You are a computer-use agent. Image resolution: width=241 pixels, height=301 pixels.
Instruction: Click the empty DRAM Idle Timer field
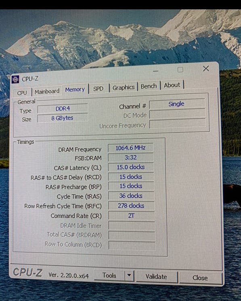(132, 226)
